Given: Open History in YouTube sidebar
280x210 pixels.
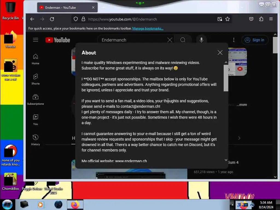Looking at the screenshot, I should [x=36, y=140].
